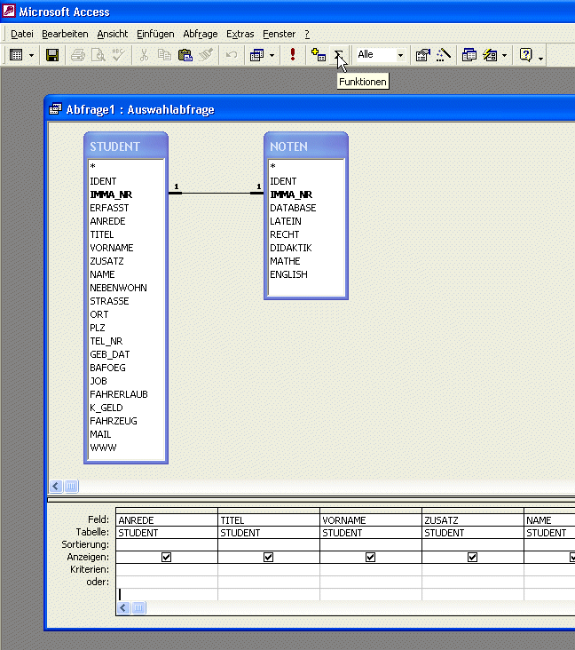Open the Query Type dropdown arrow
Image resolution: width=575 pixels, height=650 pixels.
272,55
